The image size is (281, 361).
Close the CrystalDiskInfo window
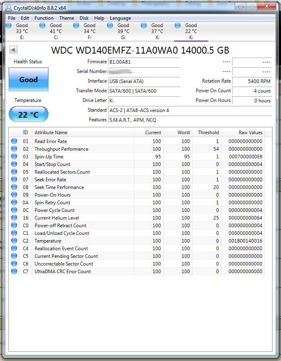click(267, 6)
